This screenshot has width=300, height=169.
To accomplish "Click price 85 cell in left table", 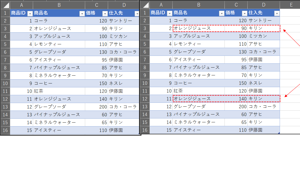I will (96, 68).
